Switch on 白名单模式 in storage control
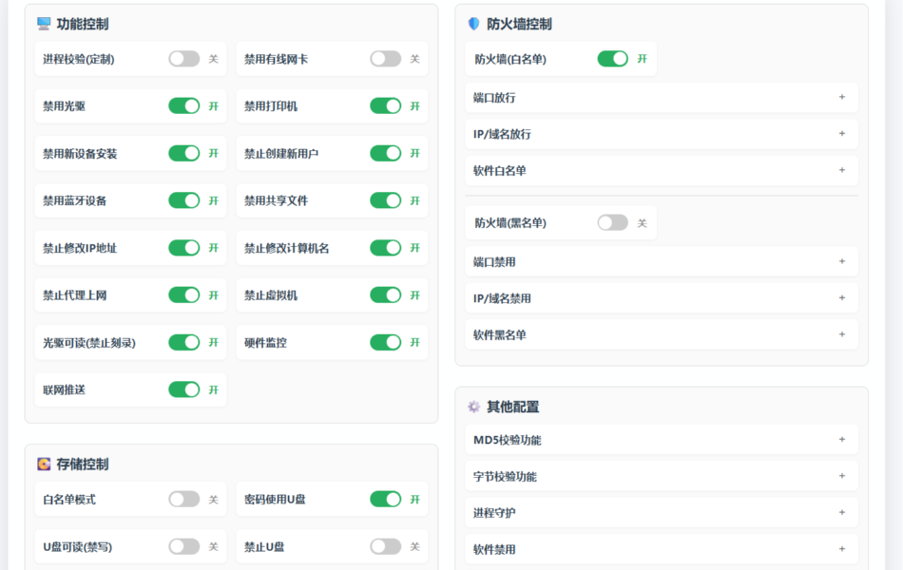The width and height of the screenshot is (903, 570). (184, 500)
